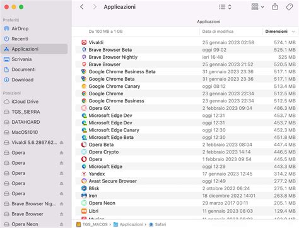Go forward with the right arrow button
The width and height of the screenshot is (299, 228).
pos(95,7)
